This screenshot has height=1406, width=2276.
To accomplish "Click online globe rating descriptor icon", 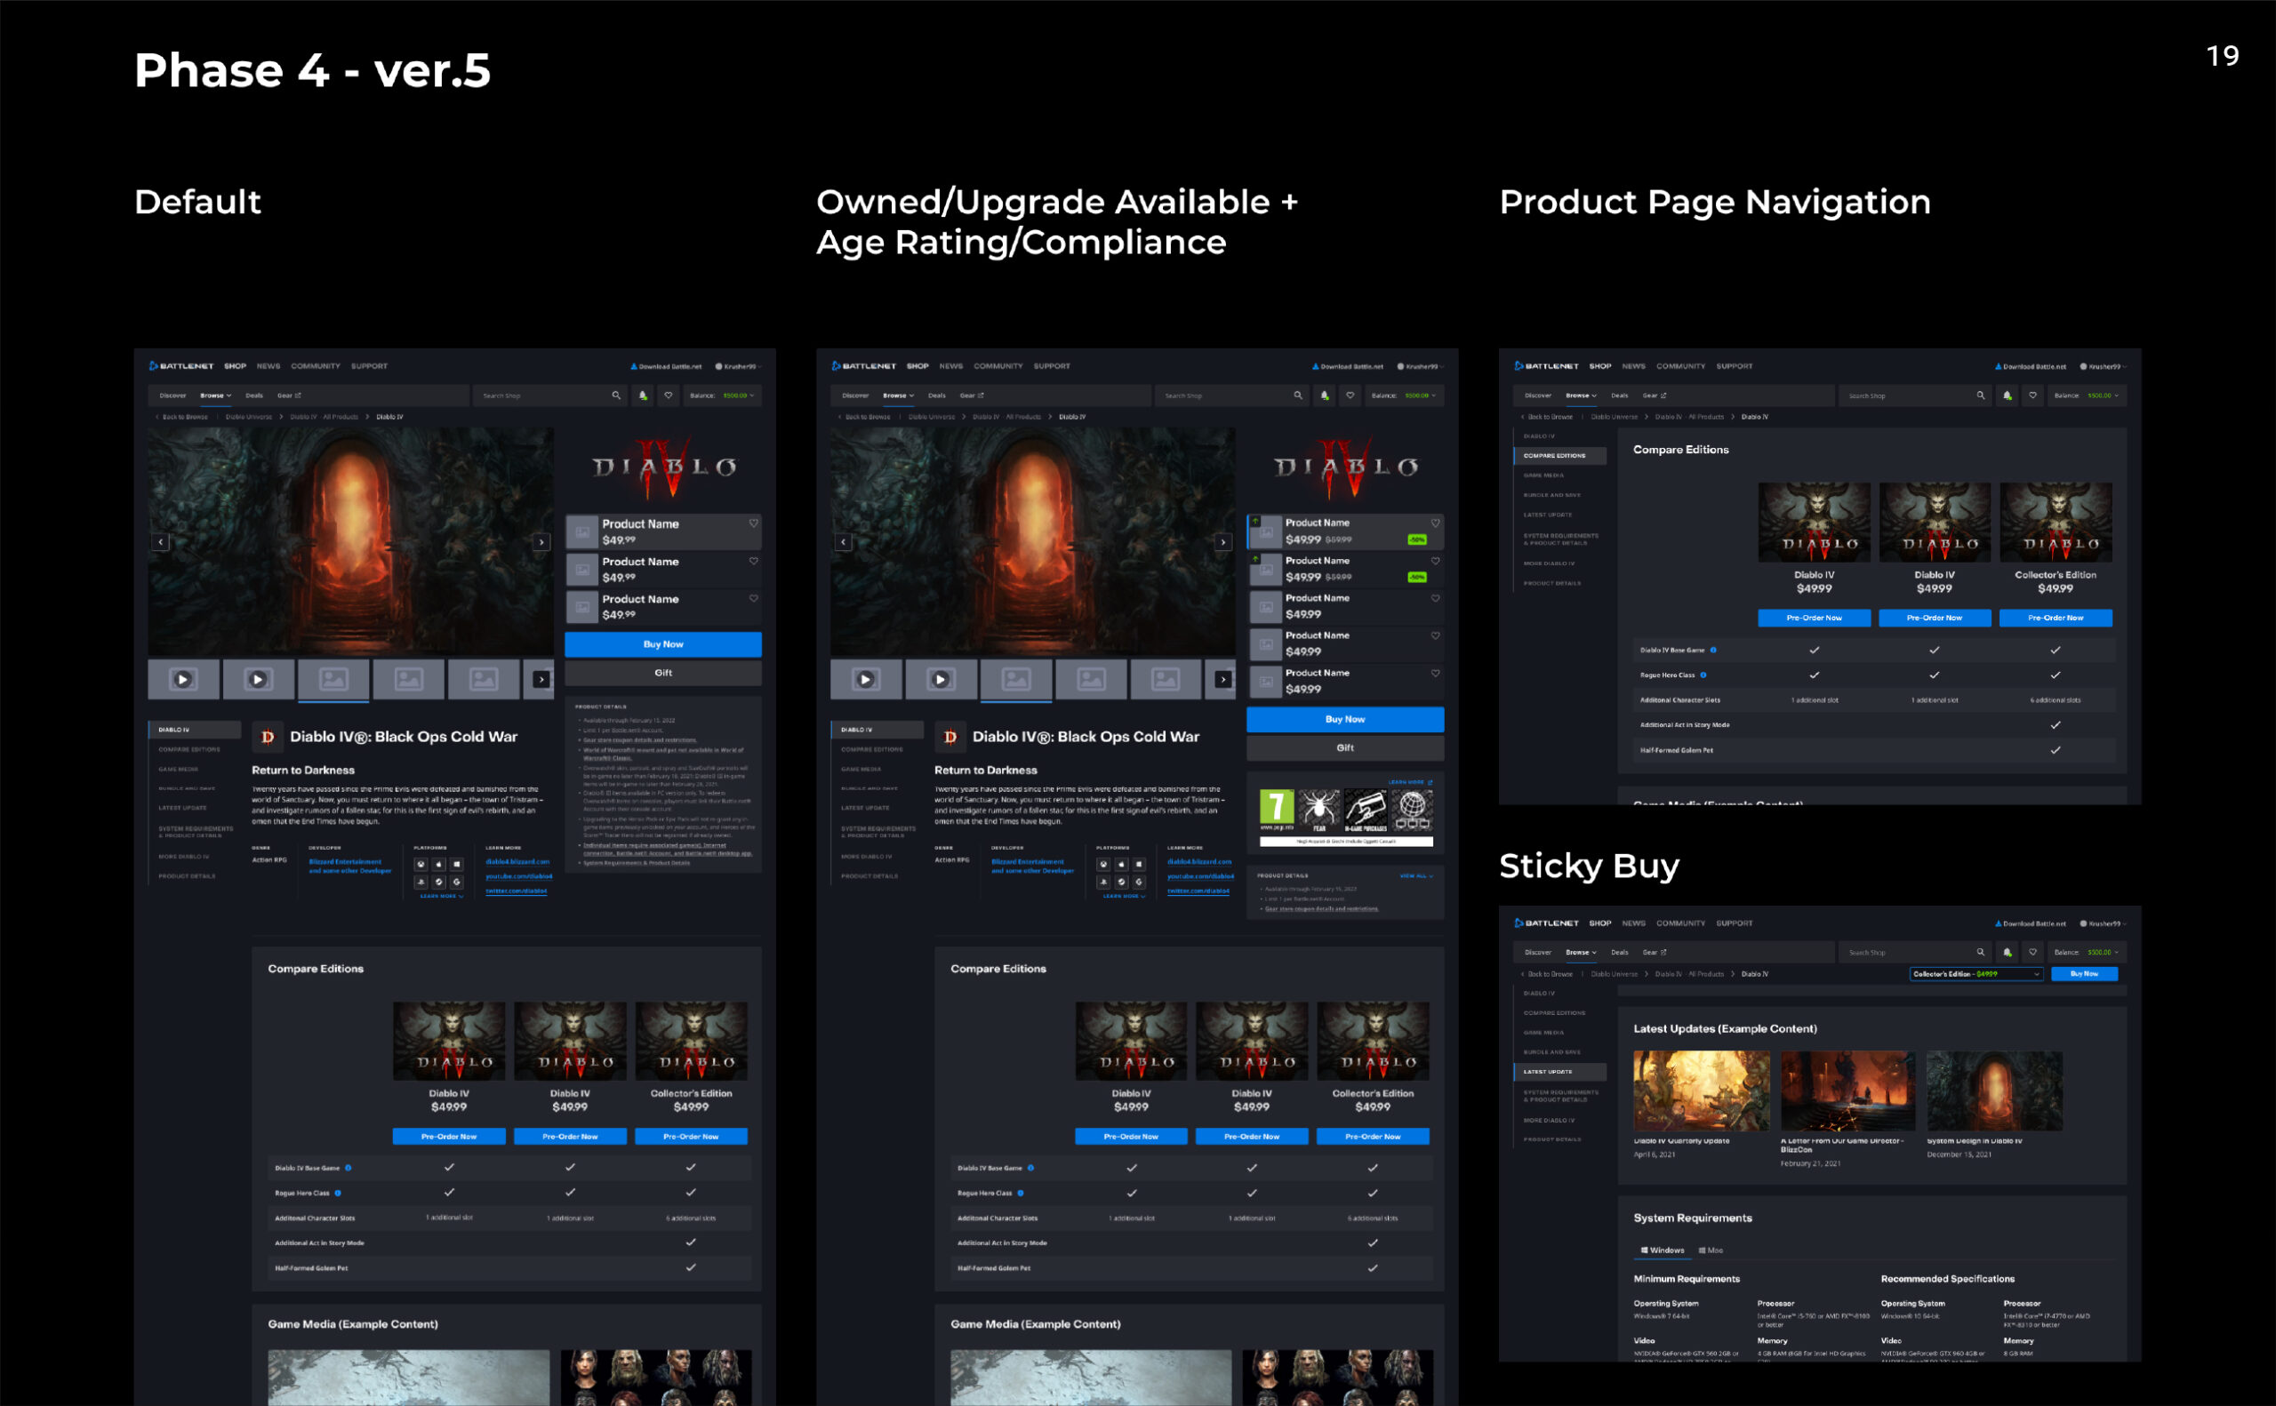I will tap(1412, 810).
